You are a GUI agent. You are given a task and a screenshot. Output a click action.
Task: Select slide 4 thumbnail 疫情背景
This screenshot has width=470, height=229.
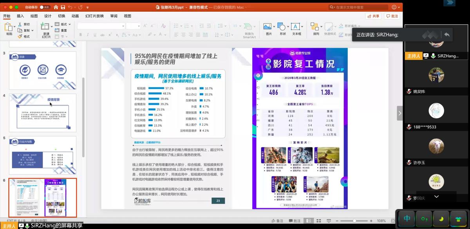coord(43,112)
